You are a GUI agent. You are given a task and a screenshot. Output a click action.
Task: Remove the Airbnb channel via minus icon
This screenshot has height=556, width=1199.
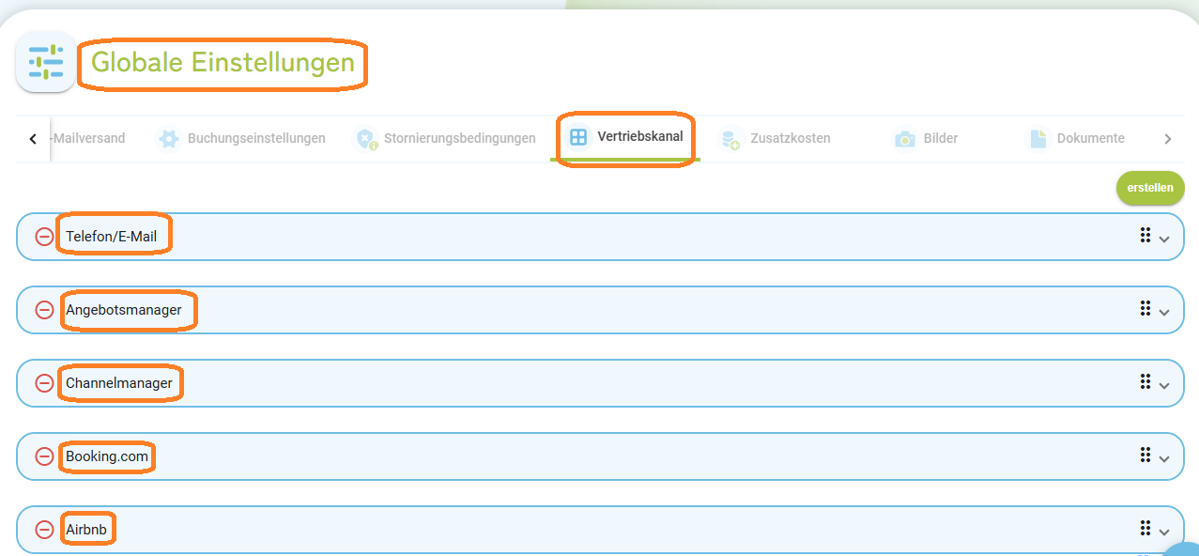(x=44, y=530)
